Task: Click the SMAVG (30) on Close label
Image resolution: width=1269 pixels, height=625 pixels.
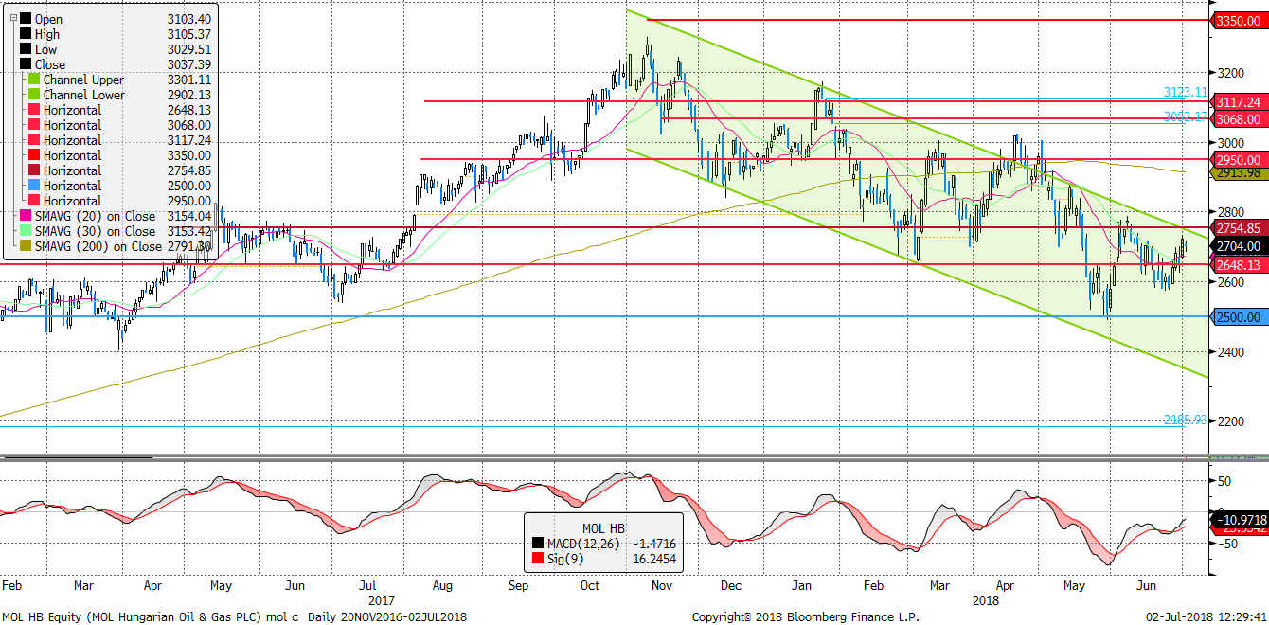Action: (95, 231)
